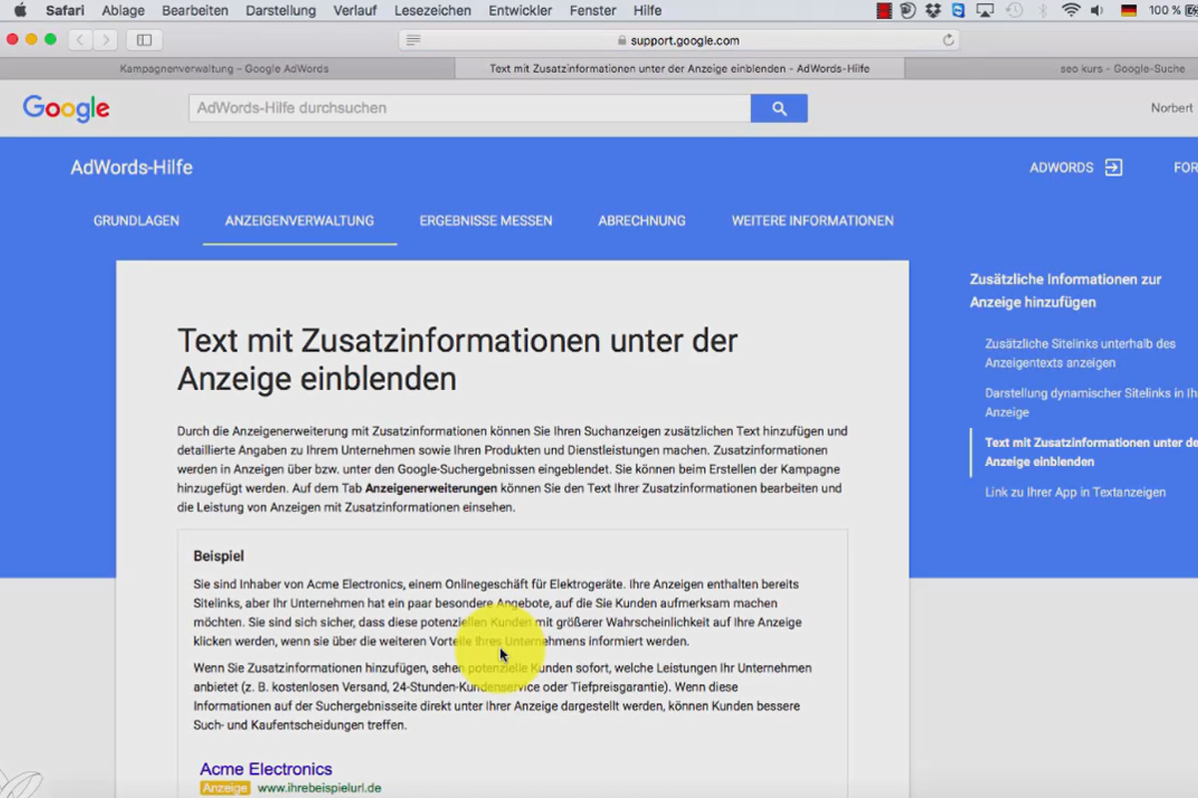Open Zusätzliche Sitelinks unterhalb des Anzeigentexts link

pos(1080,353)
